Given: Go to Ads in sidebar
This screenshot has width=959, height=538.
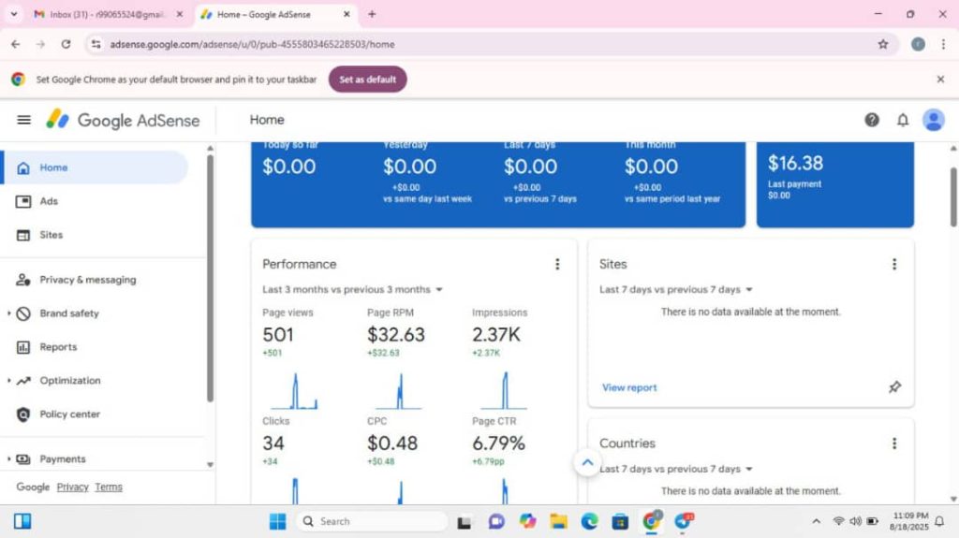Looking at the screenshot, I should point(49,201).
